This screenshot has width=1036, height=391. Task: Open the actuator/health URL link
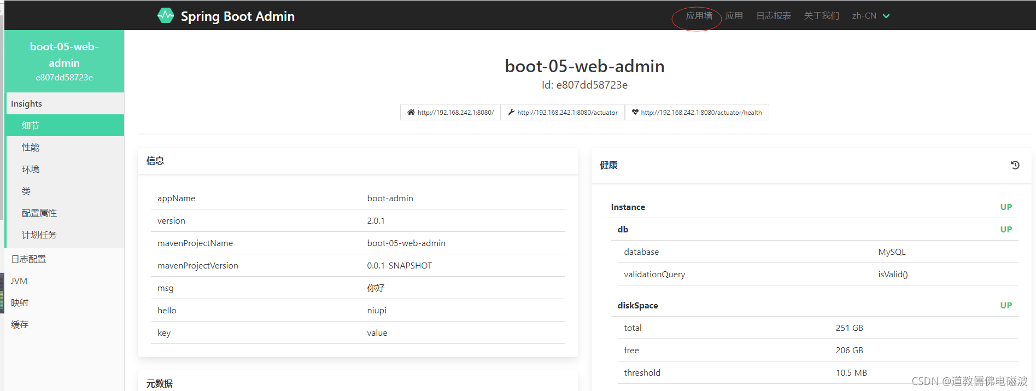696,112
